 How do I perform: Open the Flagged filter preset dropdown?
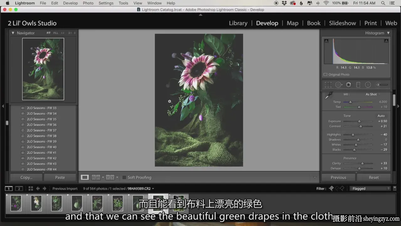370,188
